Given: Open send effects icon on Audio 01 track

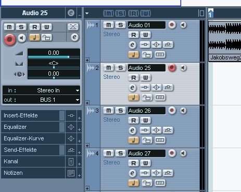Looking at the screenshot, I should (x=168, y=45).
